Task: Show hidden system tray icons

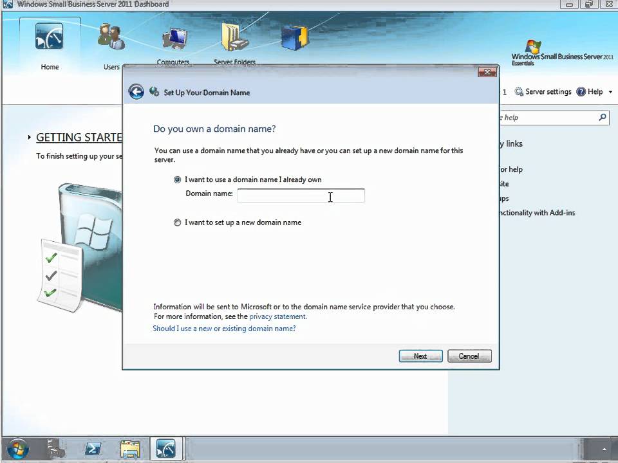Action: point(604,449)
